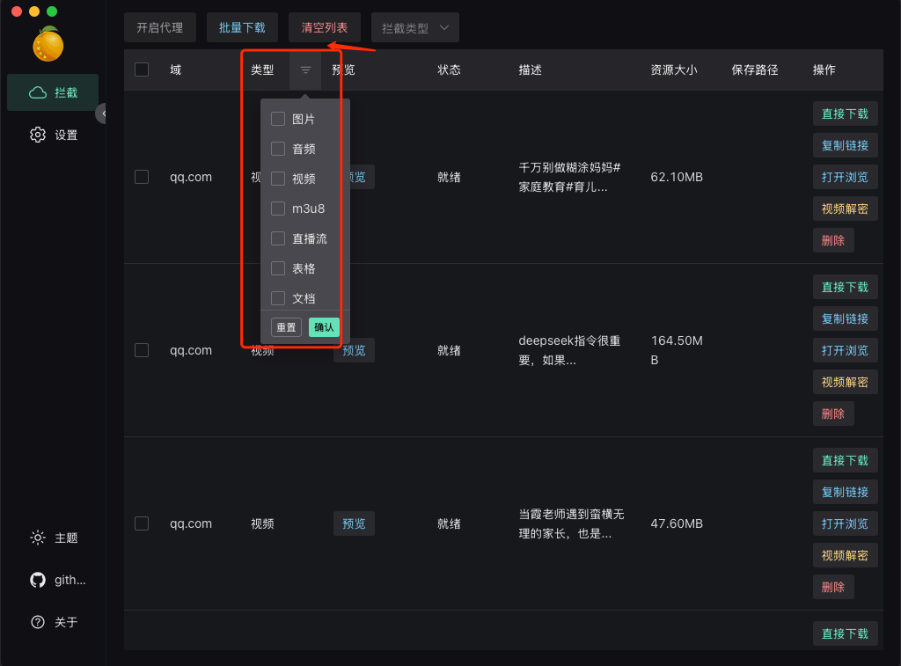Click 复制链接 for the 62.10MB row
This screenshot has height=666, width=901.
pyautogui.click(x=845, y=145)
